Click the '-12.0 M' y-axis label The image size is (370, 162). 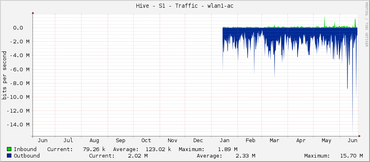point(18,111)
